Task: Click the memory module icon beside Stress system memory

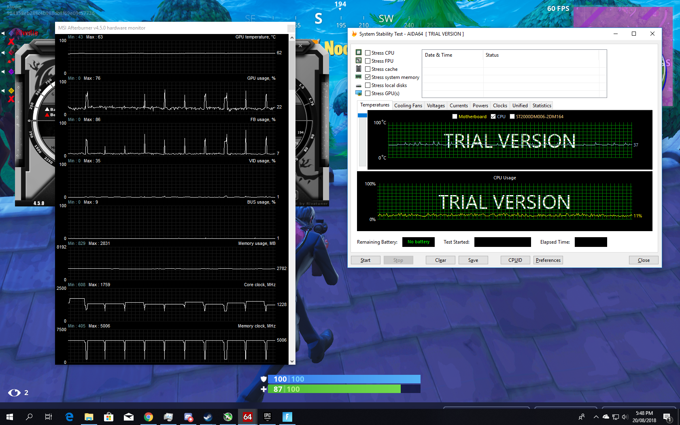Action: tap(359, 77)
